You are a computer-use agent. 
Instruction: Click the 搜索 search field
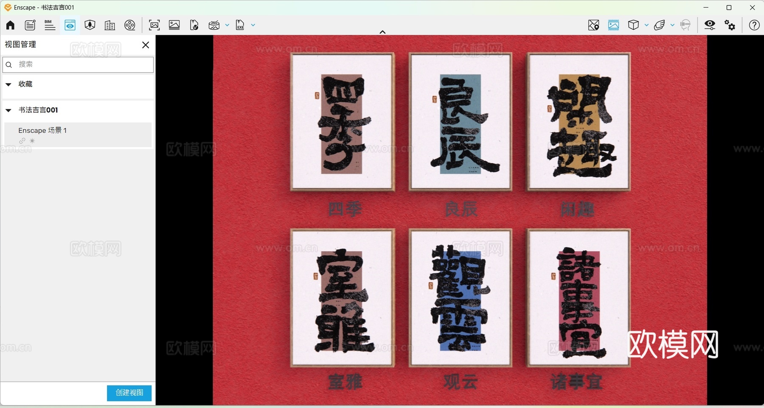pos(78,64)
